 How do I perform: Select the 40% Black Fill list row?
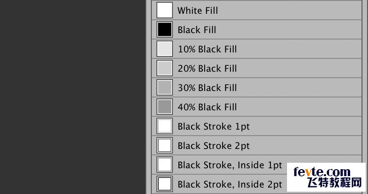[257, 107]
